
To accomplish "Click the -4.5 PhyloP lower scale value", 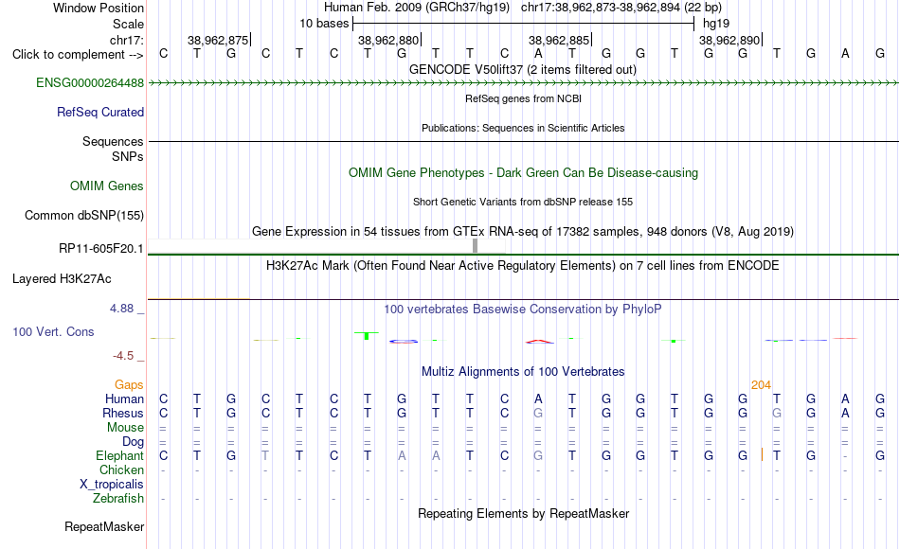I will pyautogui.click(x=123, y=356).
